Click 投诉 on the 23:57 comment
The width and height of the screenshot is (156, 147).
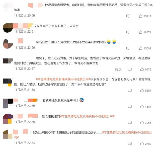tap(118, 69)
